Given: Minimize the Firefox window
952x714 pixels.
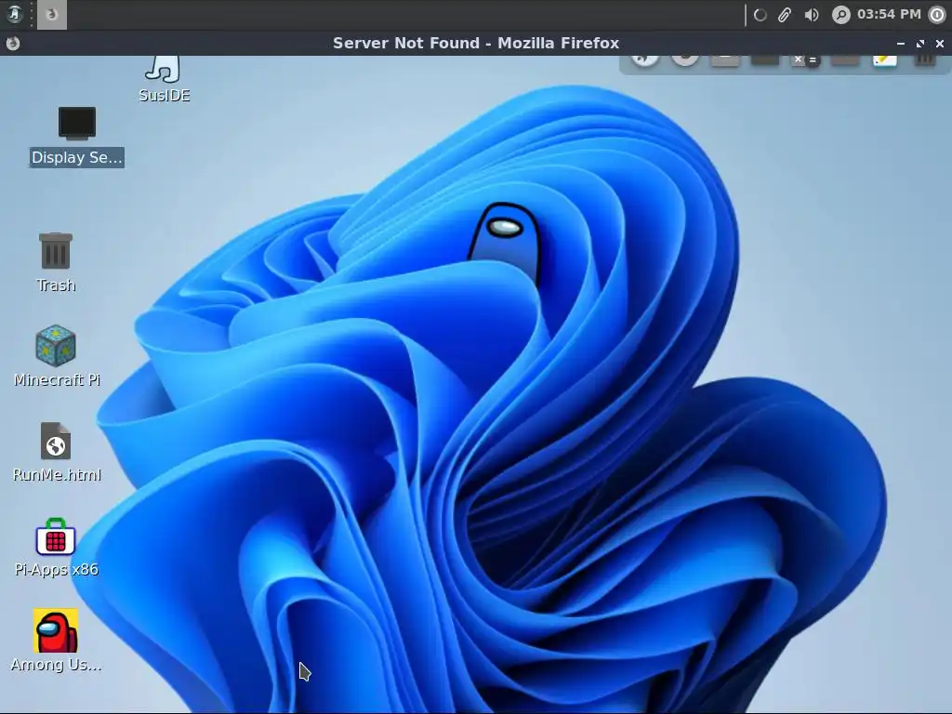Looking at the screenshot, I should [900, 44].
